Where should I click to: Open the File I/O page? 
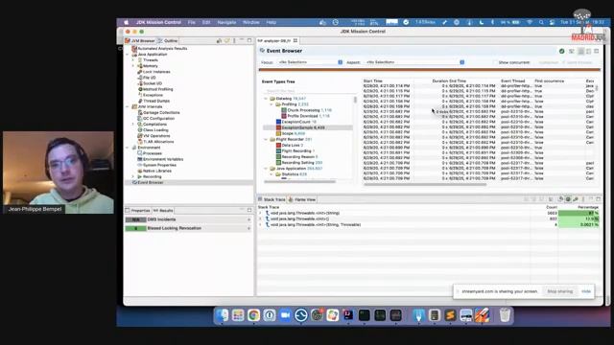150,78
